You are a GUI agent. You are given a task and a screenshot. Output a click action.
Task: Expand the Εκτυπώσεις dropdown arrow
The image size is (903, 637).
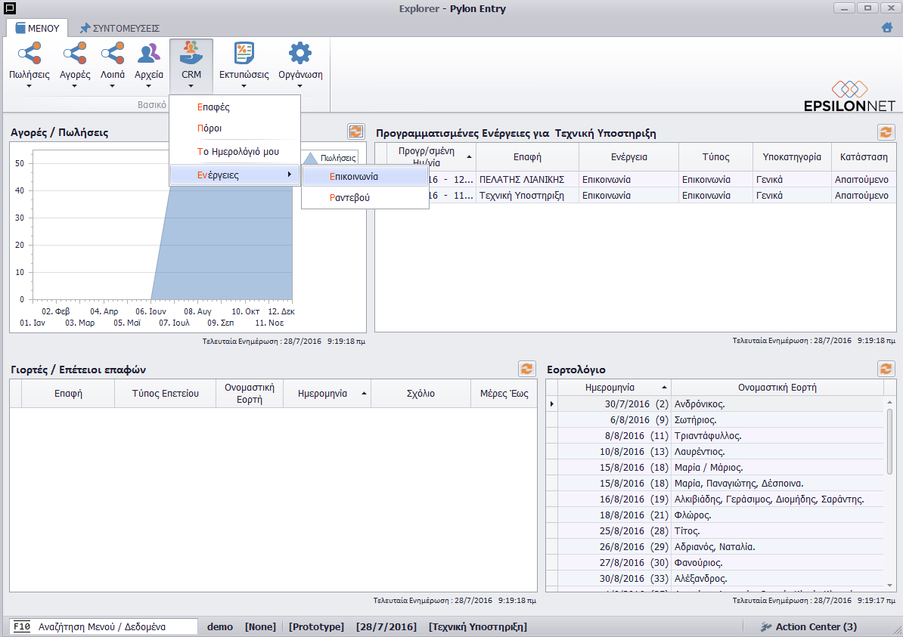tap(244, 86)
